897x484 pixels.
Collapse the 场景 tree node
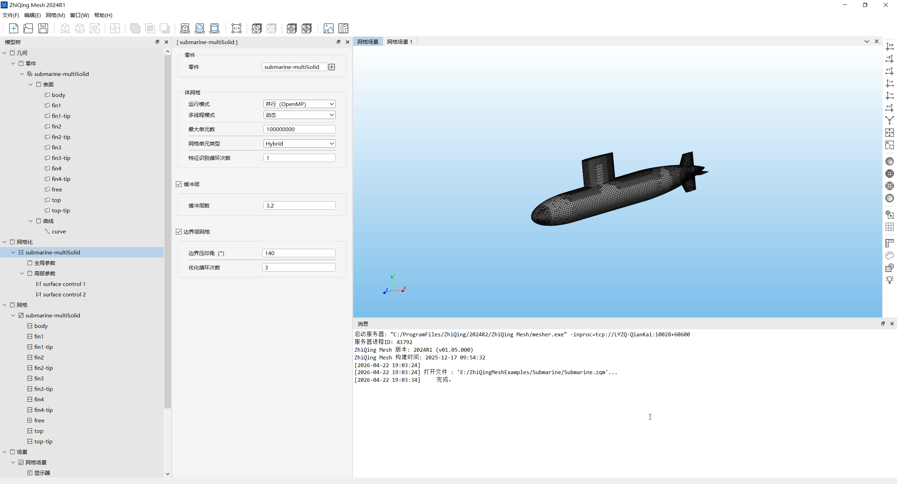tap(5, 452)
